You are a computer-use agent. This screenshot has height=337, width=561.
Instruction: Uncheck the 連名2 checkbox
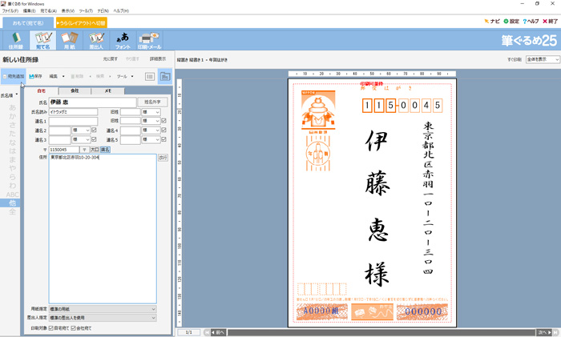(94, 130)
